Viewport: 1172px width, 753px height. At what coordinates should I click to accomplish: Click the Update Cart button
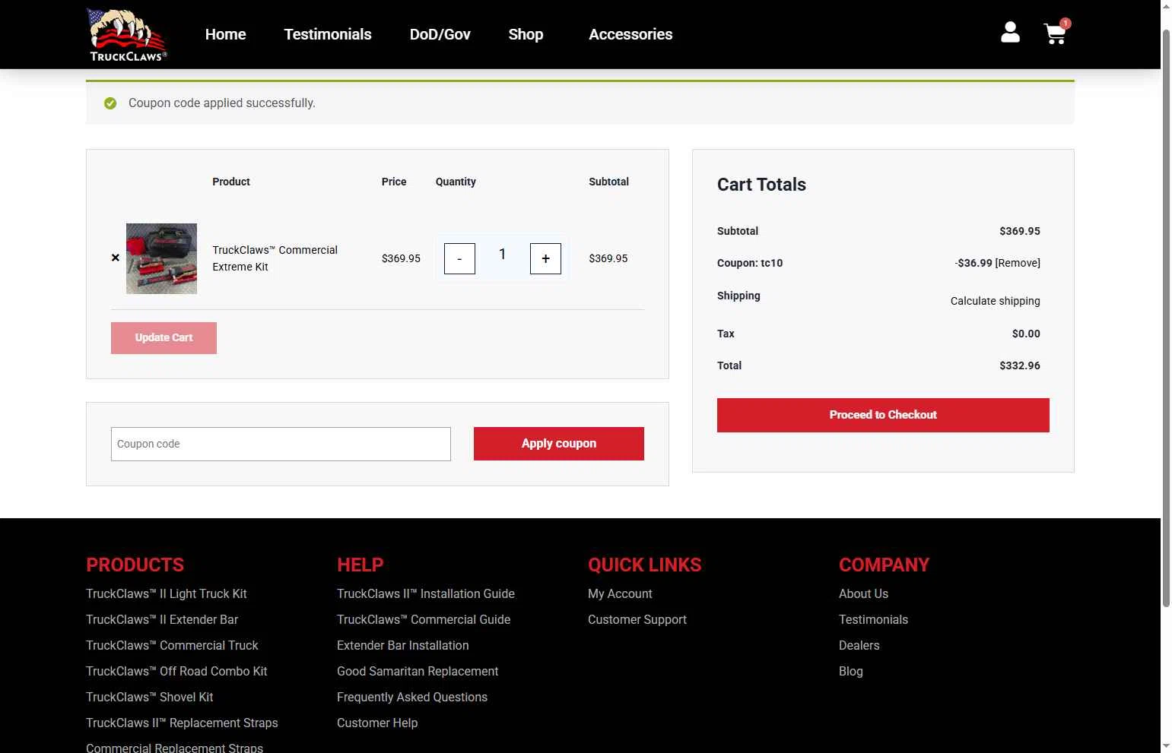[x=164, y=338]
